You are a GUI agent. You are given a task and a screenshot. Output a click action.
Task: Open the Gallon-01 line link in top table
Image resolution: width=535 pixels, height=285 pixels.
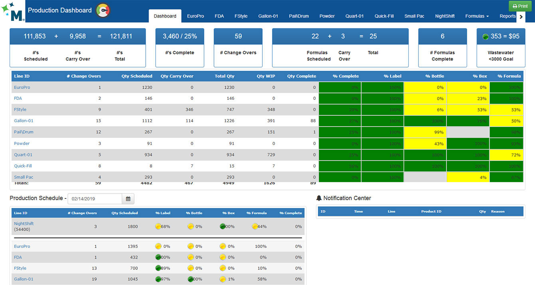pos(23,121)
